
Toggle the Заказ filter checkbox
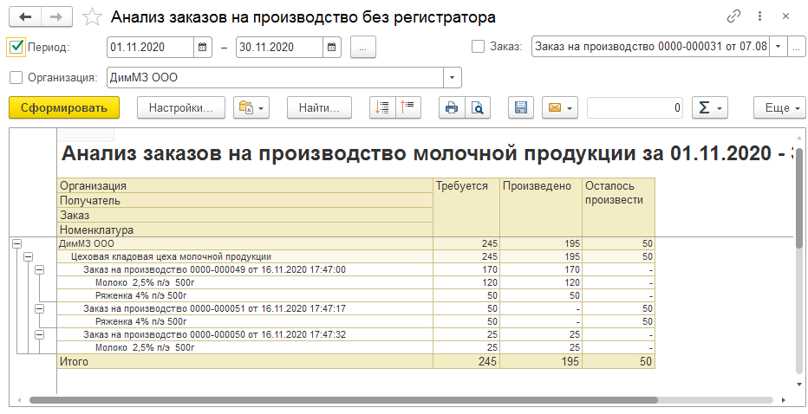coord(478,48)
